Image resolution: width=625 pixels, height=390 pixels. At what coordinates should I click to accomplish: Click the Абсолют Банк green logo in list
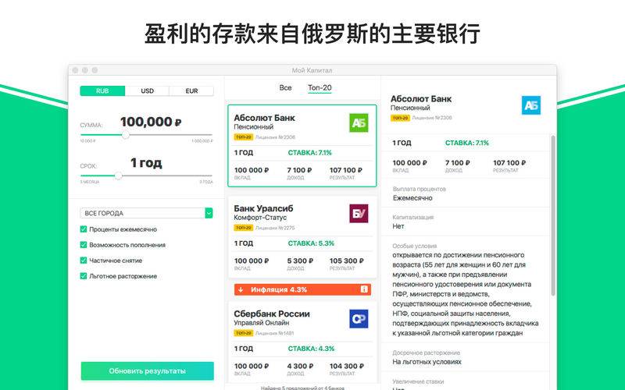point(359,123)
